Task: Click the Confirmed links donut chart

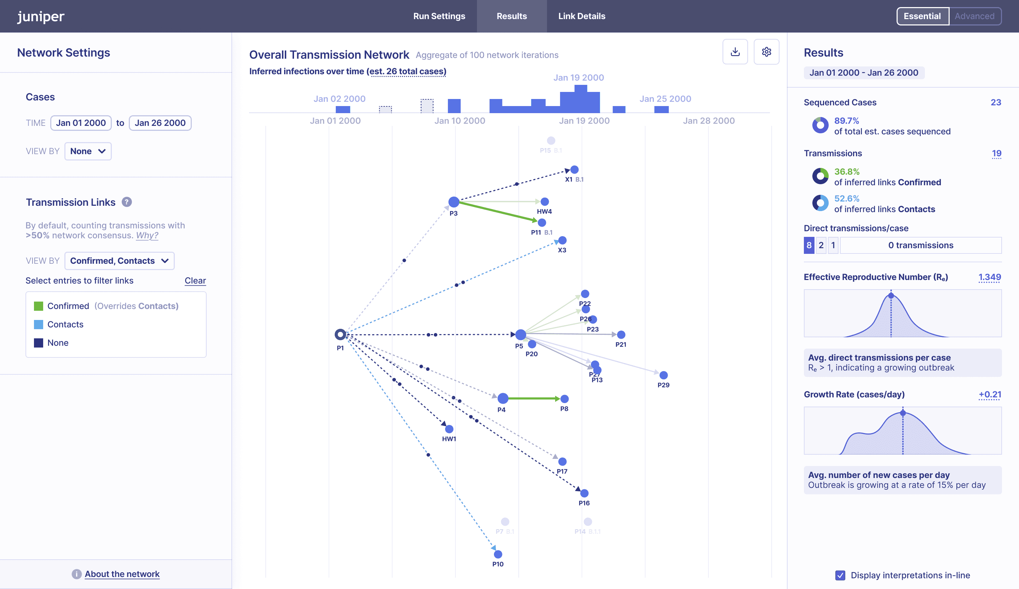Action: point(820,176)
